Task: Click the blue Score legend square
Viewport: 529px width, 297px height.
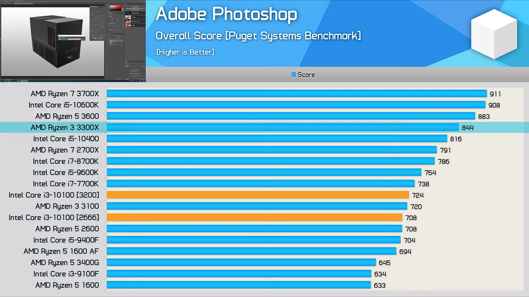Action: point(294,74)
